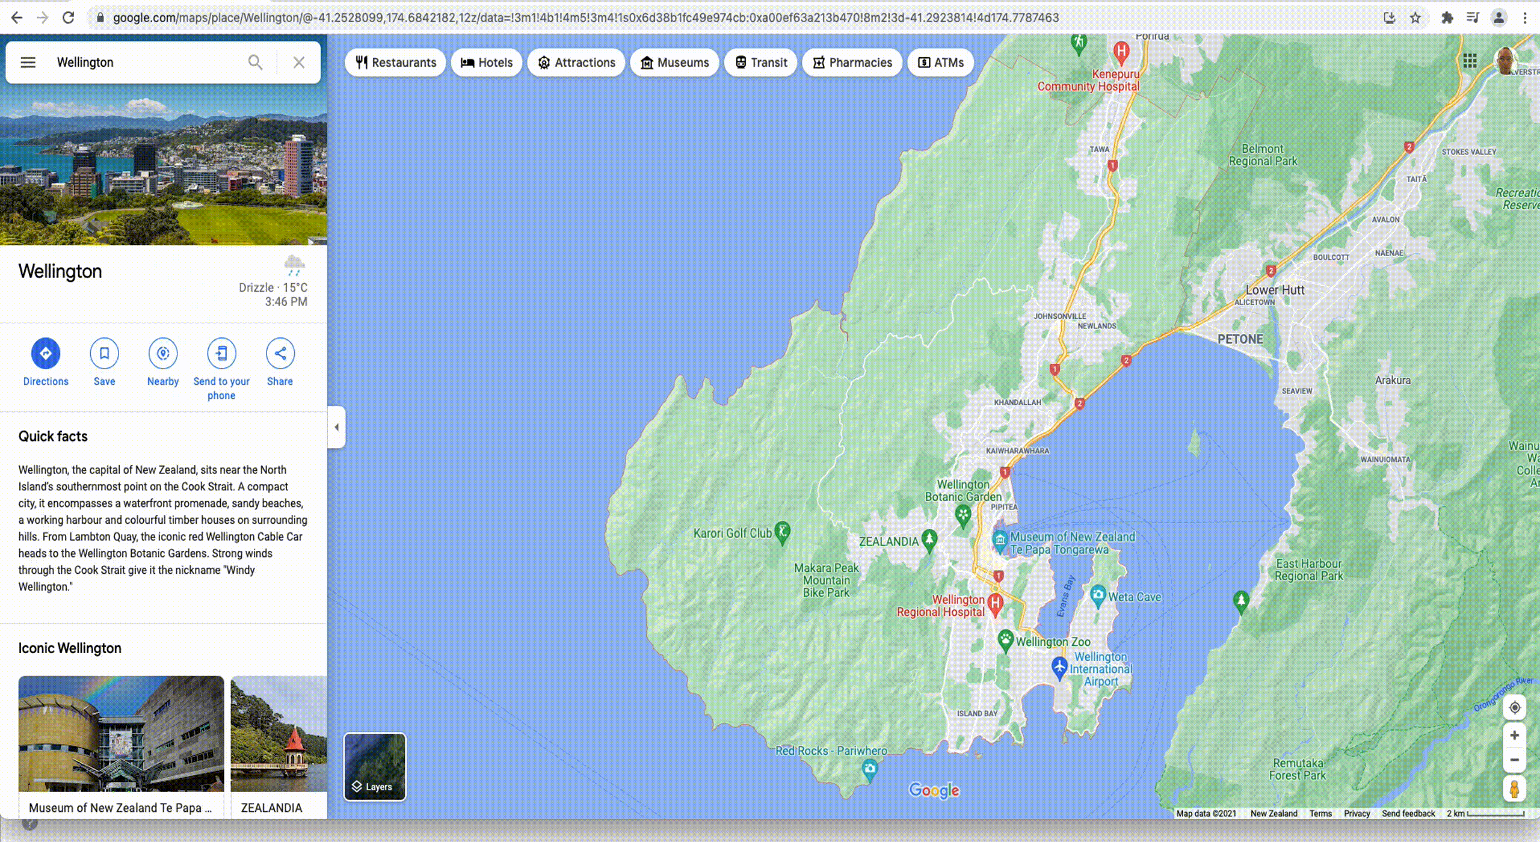1540x842 pixels.
Task: Click the Wellington search input field
Action: tap(144, 62)
